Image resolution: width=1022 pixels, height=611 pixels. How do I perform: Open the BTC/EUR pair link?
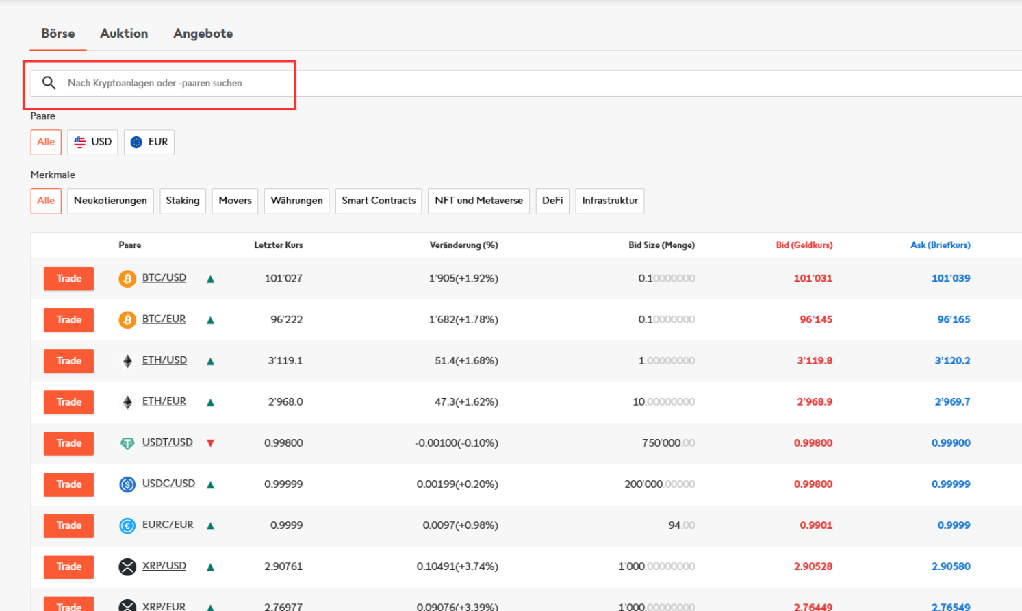pyautogui.click(x=164, y=319)
